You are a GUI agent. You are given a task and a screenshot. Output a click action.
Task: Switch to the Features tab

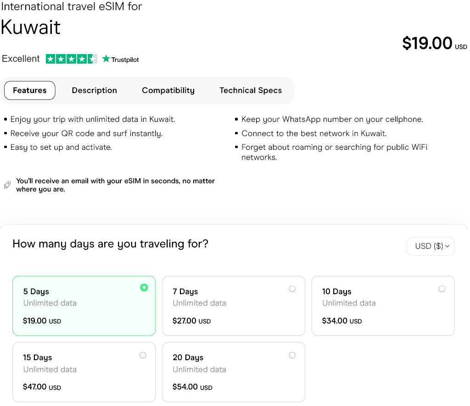coord(30,90)
